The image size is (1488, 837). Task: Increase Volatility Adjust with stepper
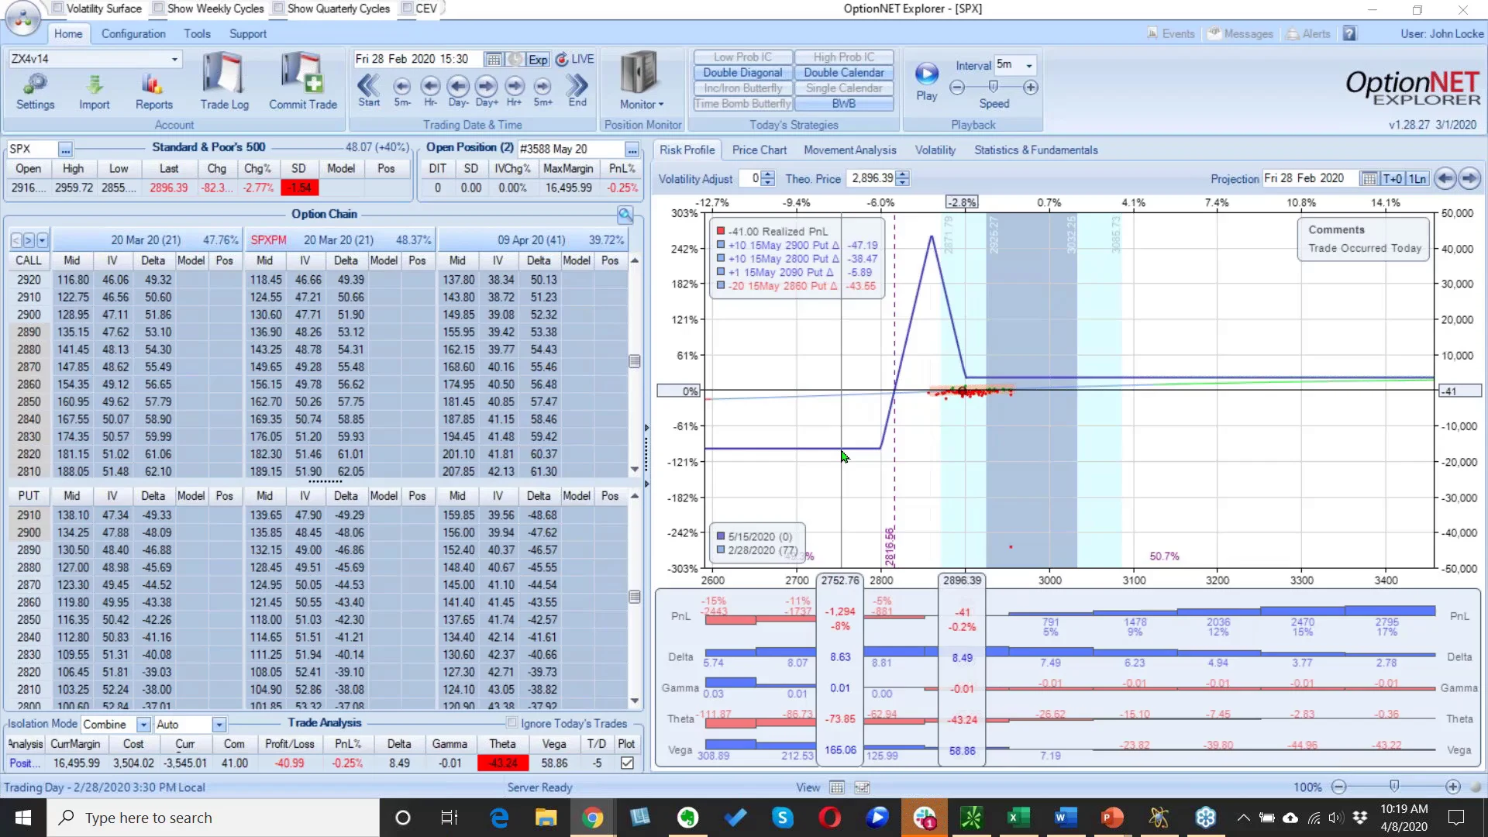point(768,174)
